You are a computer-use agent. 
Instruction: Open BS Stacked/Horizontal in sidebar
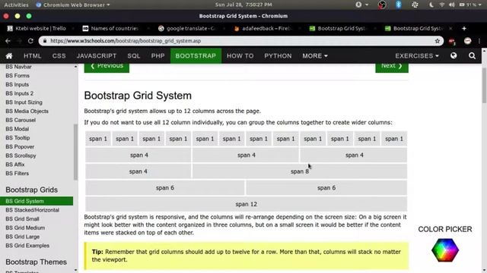click(32, 210)
